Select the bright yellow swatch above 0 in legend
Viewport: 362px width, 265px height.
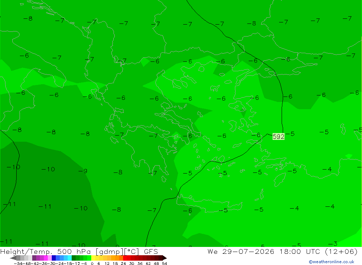93,258
